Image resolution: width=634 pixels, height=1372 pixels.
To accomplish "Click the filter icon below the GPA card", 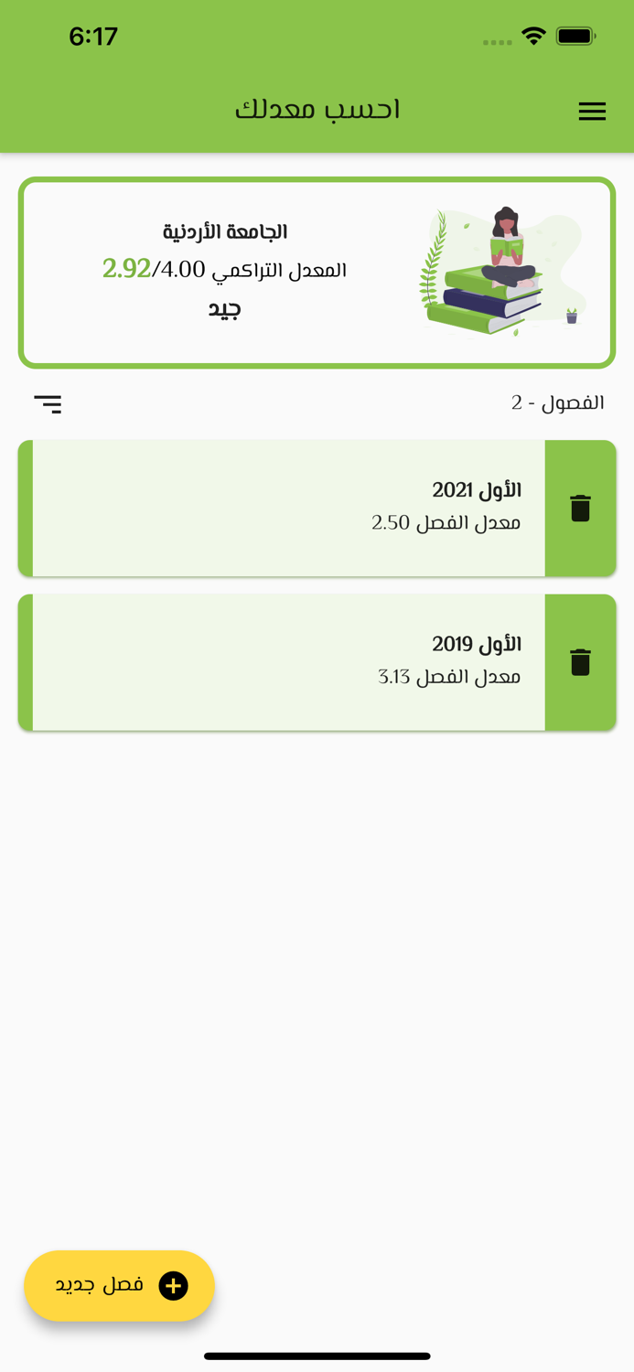I will pos(48,402).
